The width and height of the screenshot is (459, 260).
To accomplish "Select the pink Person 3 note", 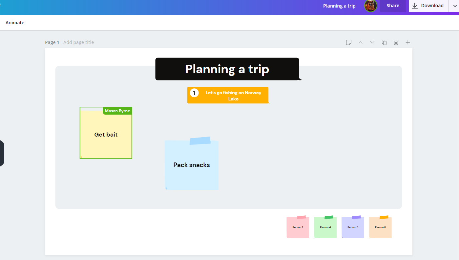I will [298, 227].
